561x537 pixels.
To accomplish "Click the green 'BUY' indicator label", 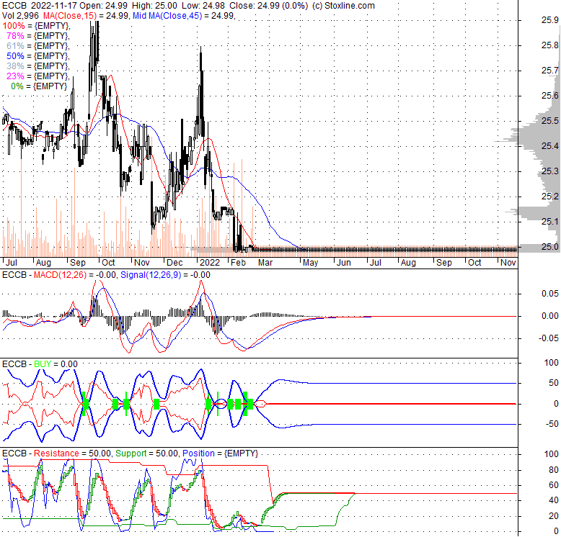I will (43, 364).
